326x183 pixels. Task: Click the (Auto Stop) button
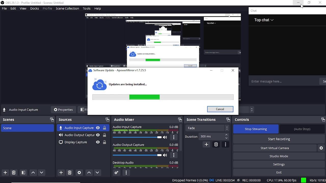302,129
